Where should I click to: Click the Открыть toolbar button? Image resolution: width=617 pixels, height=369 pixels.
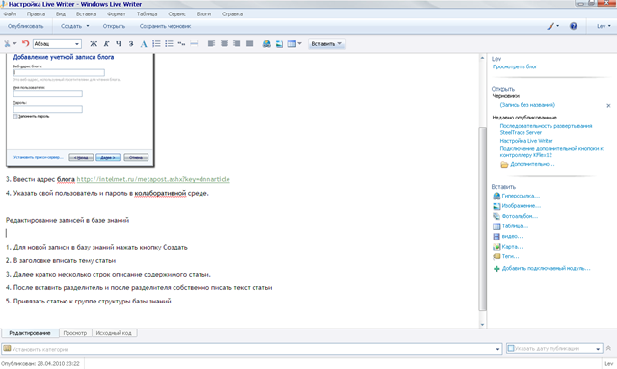pyautogui.click(x=114, y=26)
